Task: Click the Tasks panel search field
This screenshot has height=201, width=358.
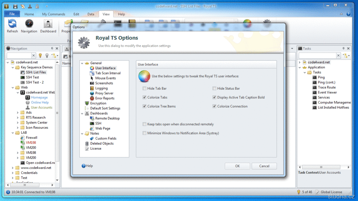Action: [x=317, y=55]
